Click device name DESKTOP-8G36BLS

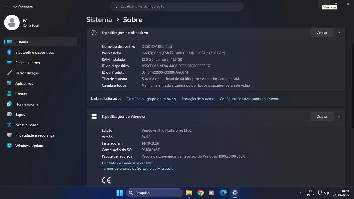(157, 46)
